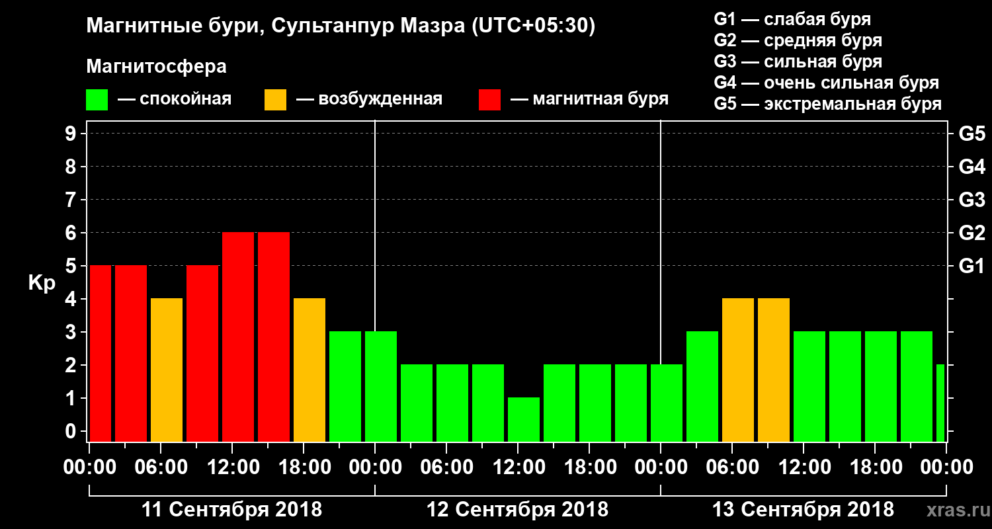
Task: Click the '— магнитная буря' legend label
Action: tap(590, 99)
